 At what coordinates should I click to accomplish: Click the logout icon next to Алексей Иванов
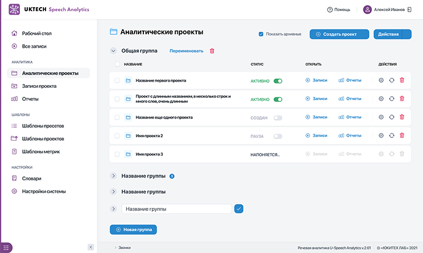(409, 9)
